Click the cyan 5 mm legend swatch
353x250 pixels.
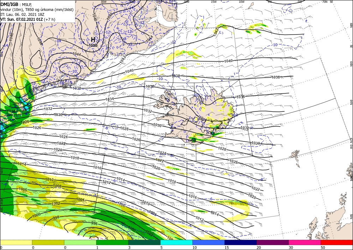[176, 242]
